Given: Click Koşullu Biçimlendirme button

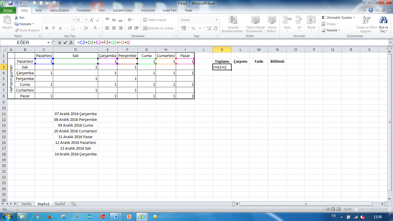Looking at the screenshot, I should [x=233, y=24].
